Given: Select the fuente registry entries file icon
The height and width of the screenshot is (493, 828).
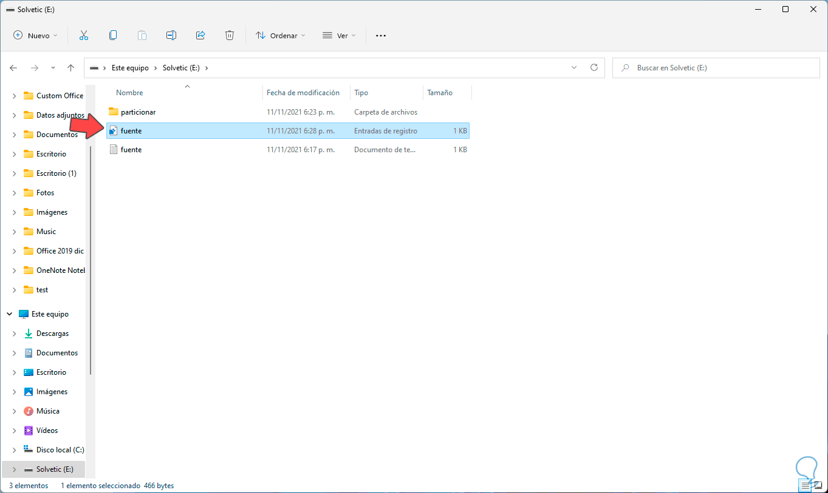Looking at the screenshot, I should tap(113, 130).
